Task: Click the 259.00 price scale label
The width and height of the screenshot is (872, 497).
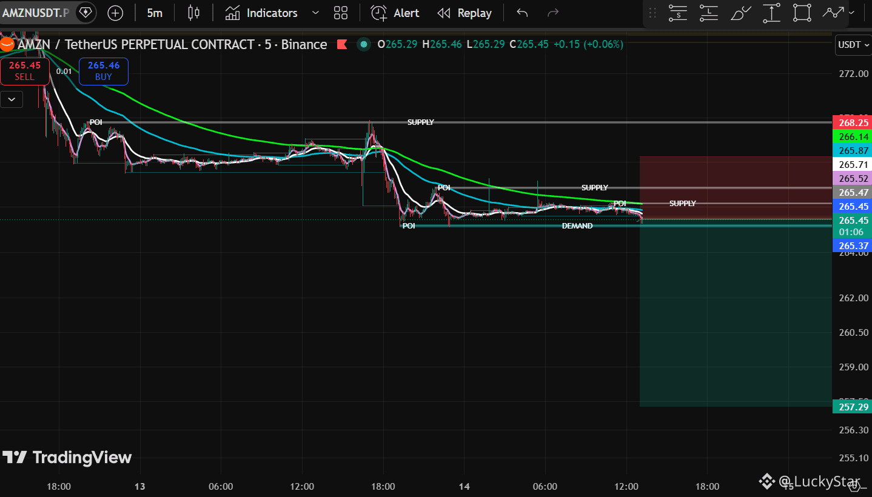Action: 853,367
